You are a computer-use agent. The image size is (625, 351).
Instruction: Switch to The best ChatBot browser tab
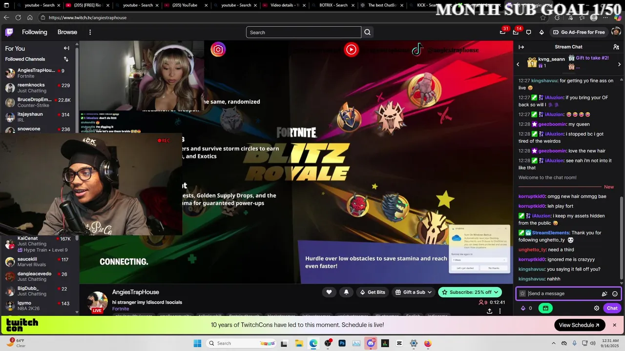coord(383,5)
